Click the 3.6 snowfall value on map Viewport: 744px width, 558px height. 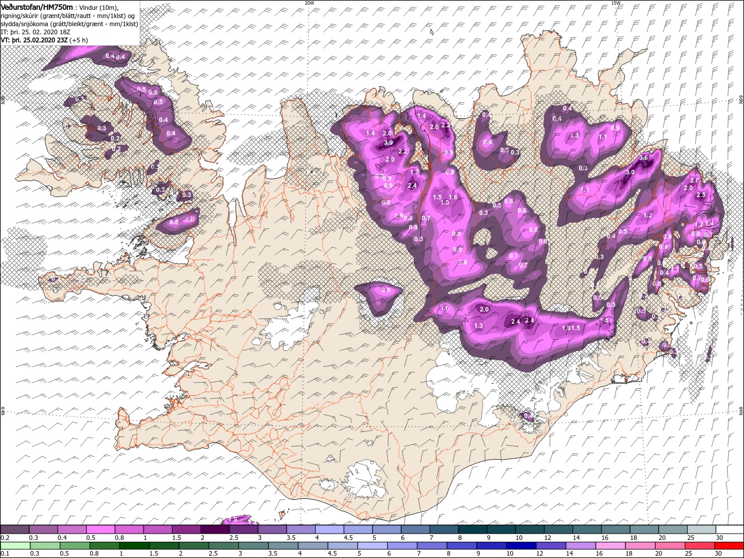point(643,158)
